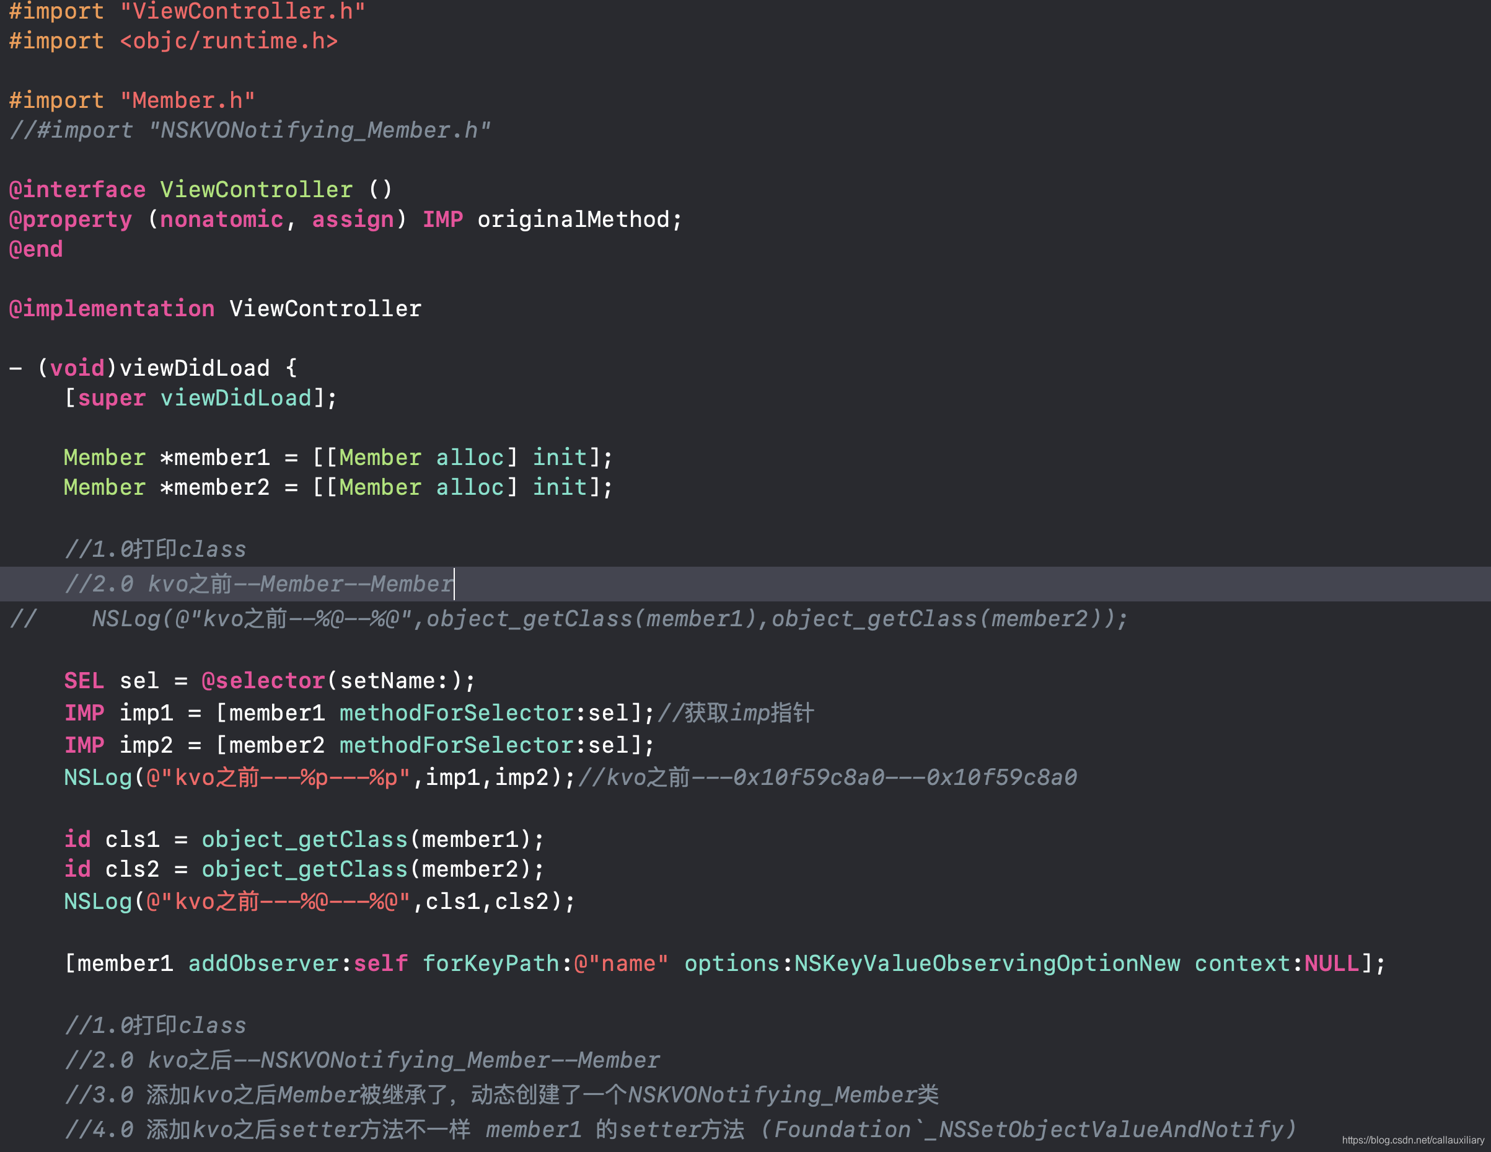This screenshot has width=1491, height=1152.
Task: Click the NULL context argument
Action: 1331,963
